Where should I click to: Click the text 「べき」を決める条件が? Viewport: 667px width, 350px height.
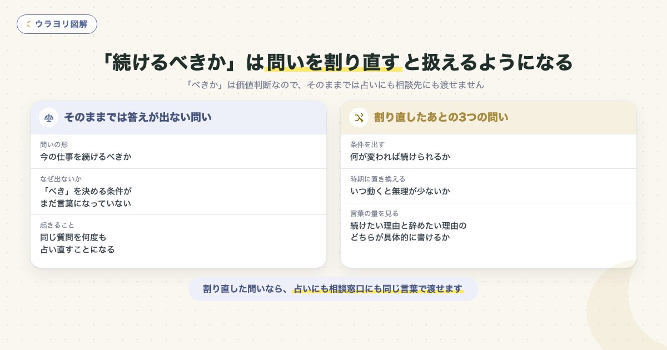(x=86, y=191)
